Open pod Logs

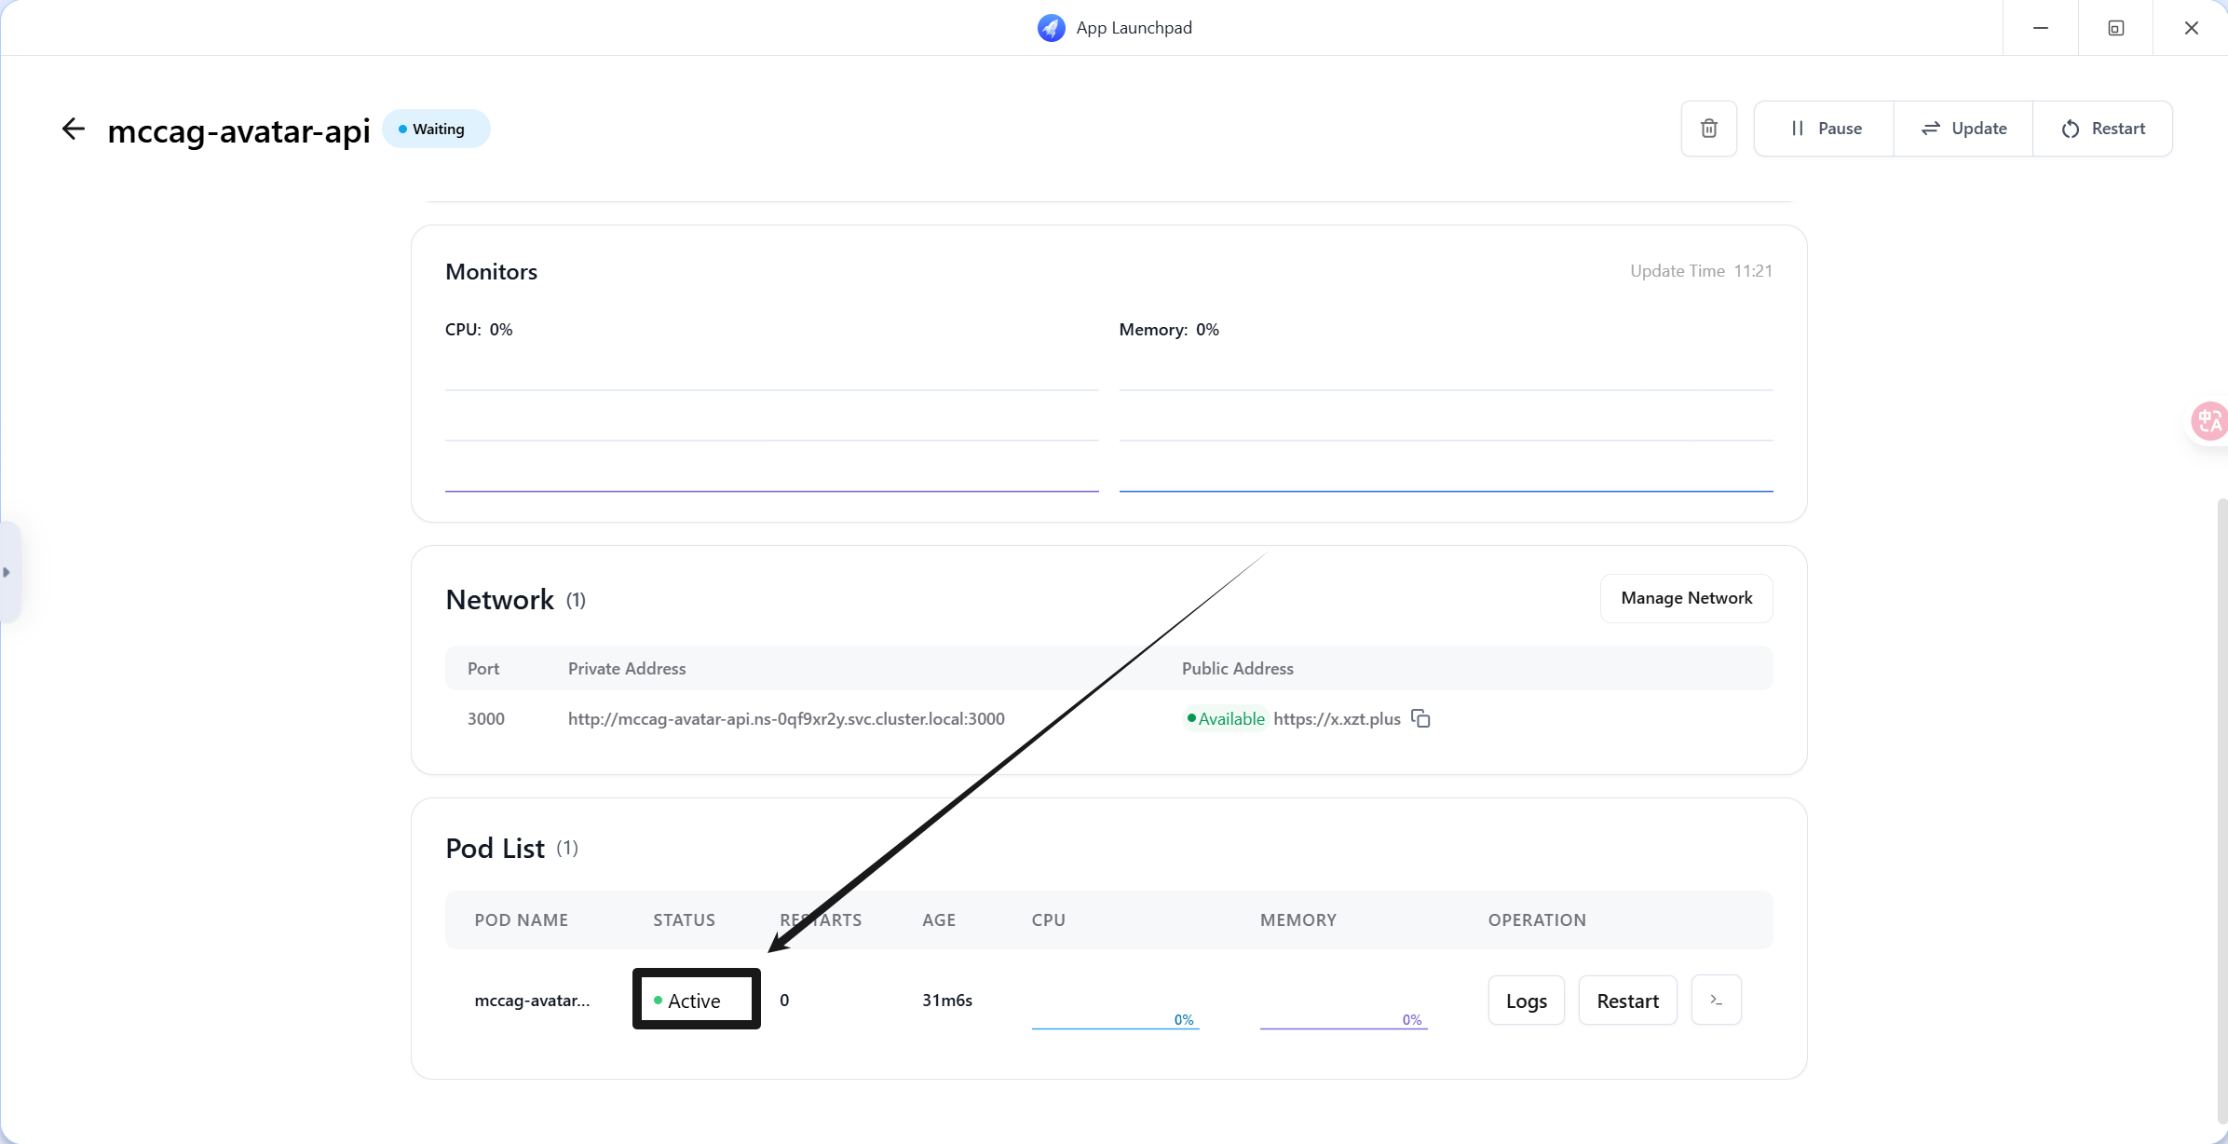[x=1526, y=1001]
